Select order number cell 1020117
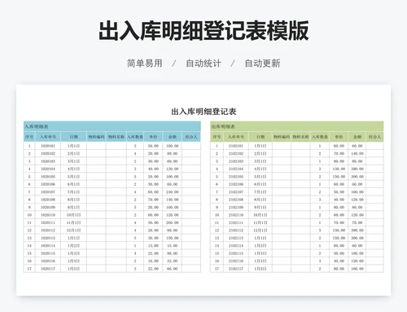 tap(48, 269)
